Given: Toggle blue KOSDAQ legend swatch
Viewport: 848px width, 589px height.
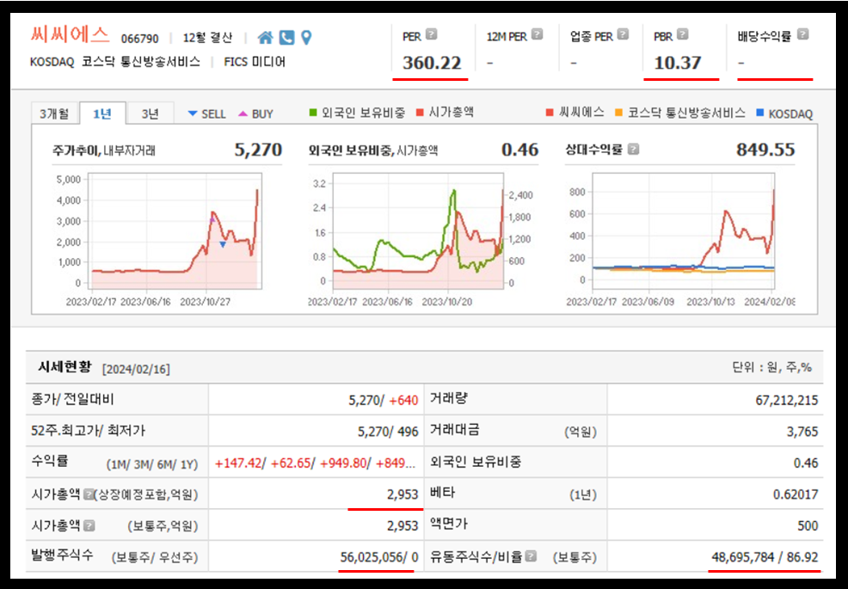Looking at the screenshot, I should point(759,113).
